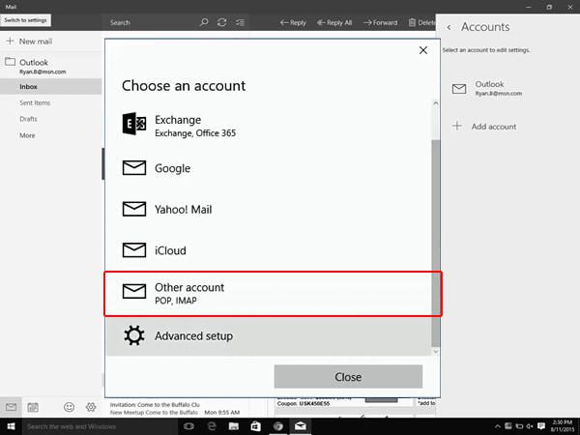This screenshot has height=435, width=580.
Task: Click the dialog's vertical scrollbar
Action: (x=436, y=242)
